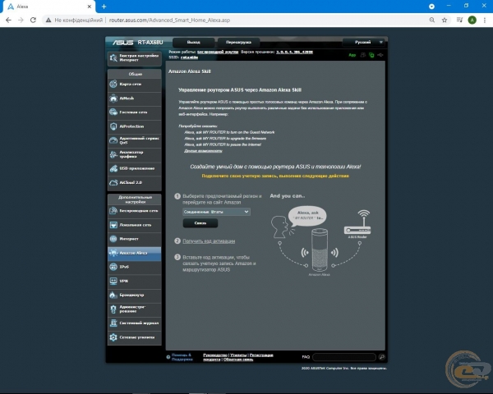
Task: Open Беспроводная сеть wireless settings
Action: (135, 211)
